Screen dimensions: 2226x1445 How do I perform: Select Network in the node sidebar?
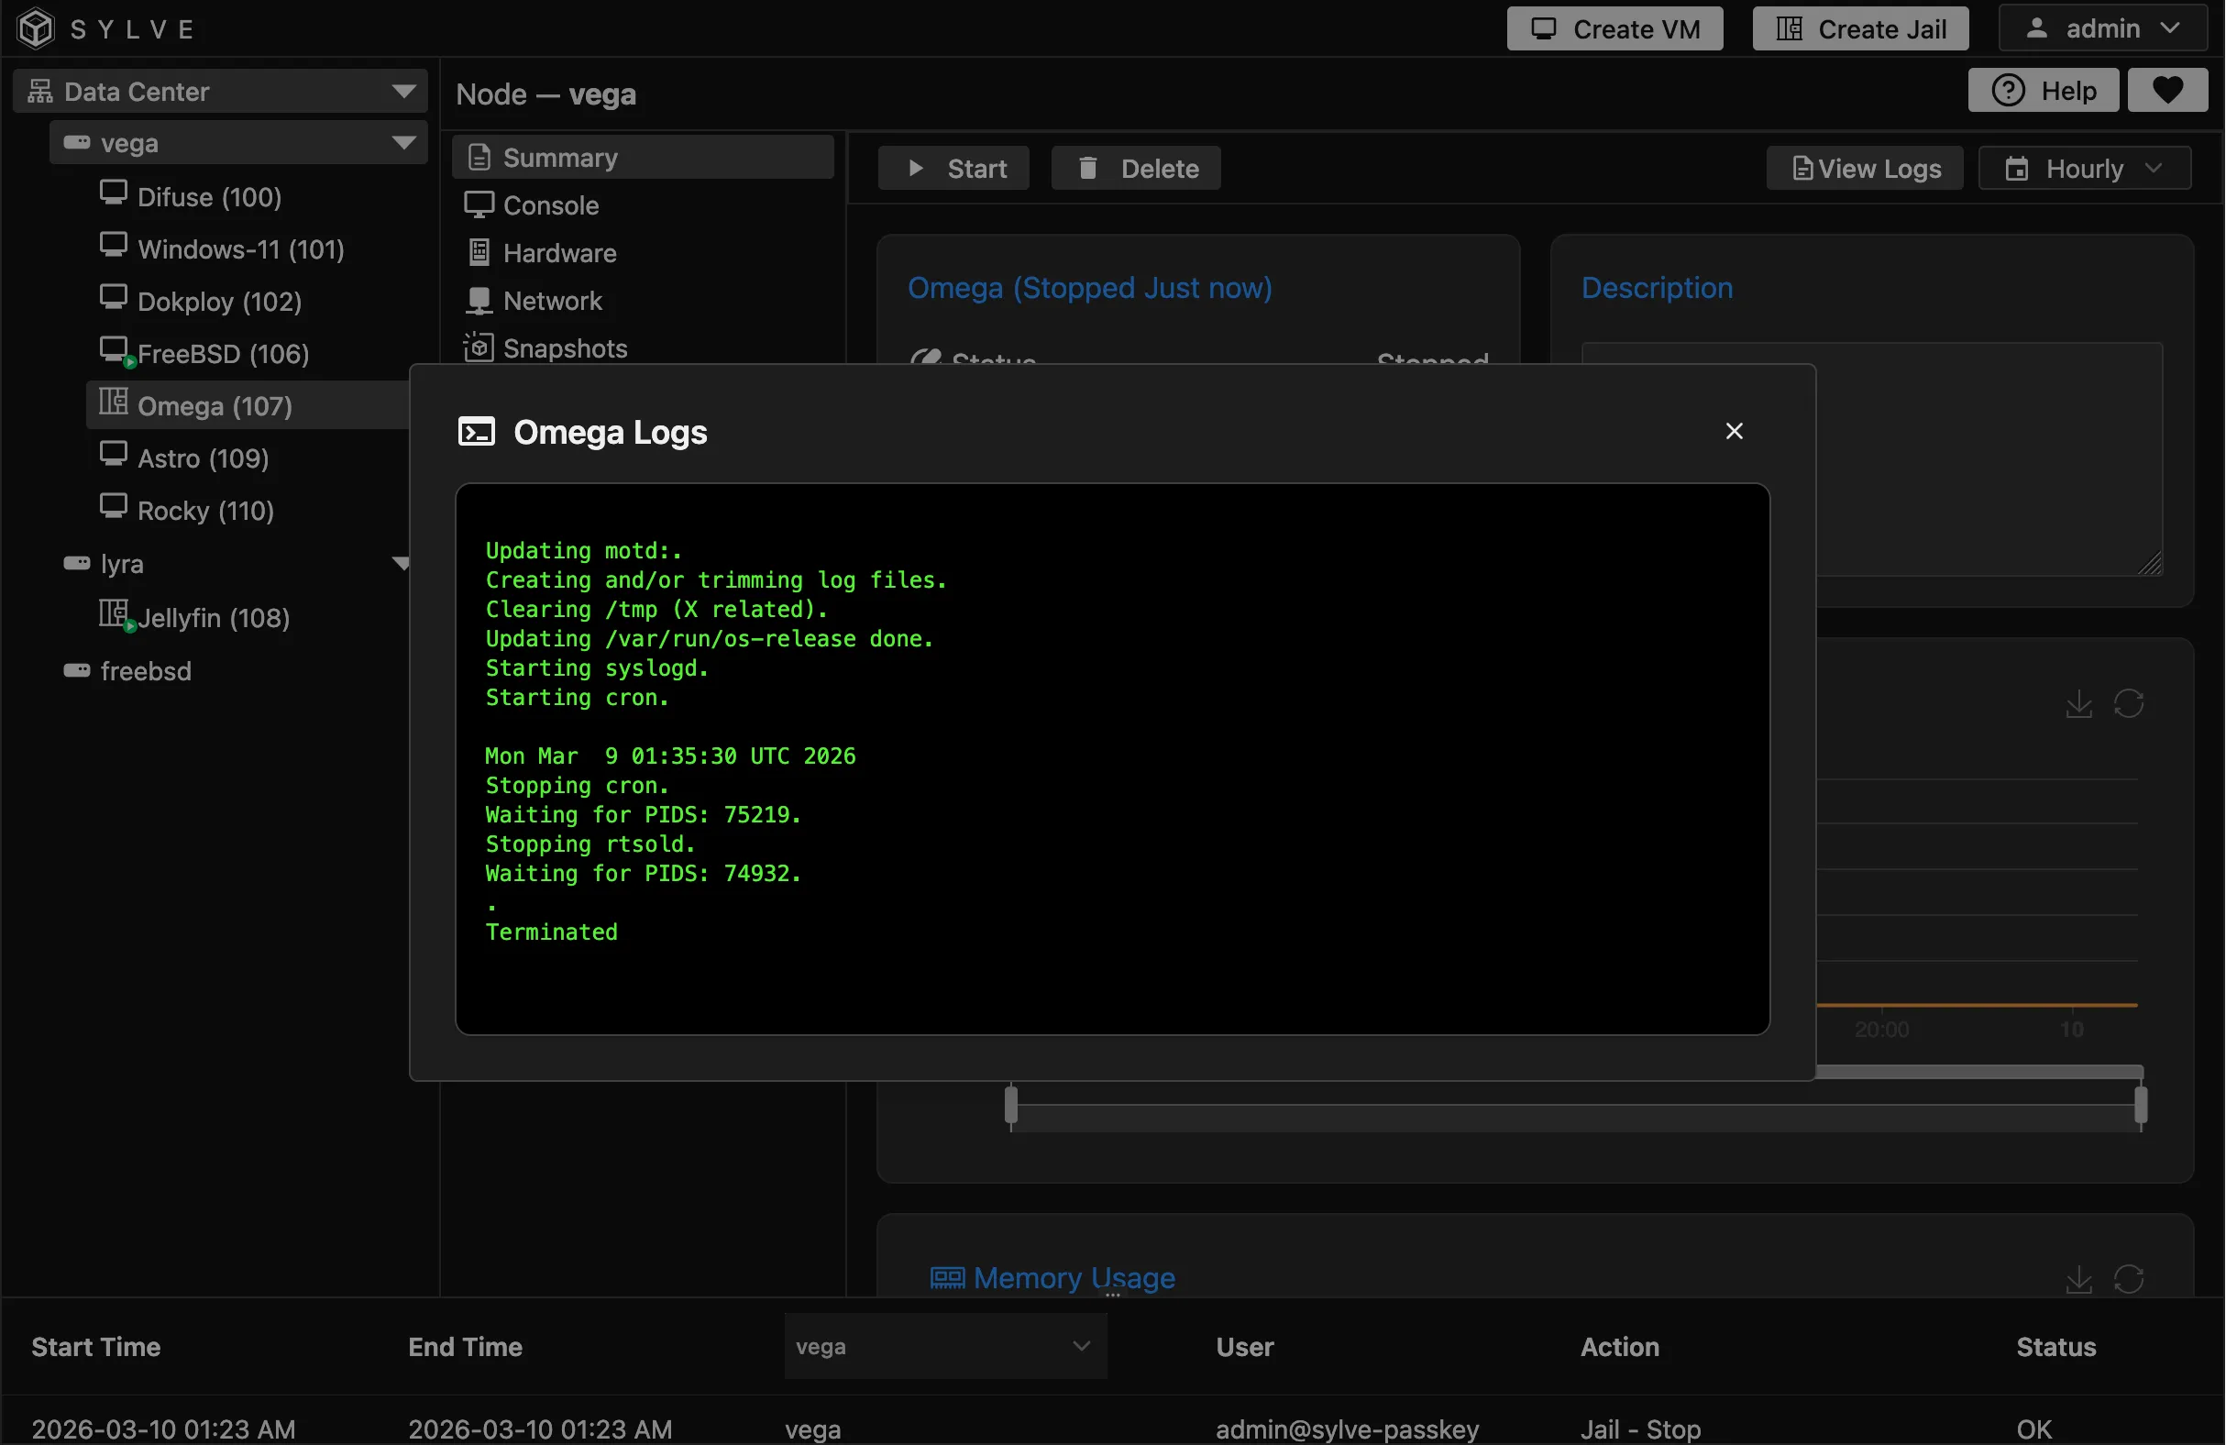[x=552, y=300]
